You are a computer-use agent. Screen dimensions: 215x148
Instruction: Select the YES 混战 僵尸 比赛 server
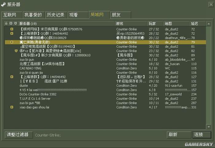click(x=105, y=81)
